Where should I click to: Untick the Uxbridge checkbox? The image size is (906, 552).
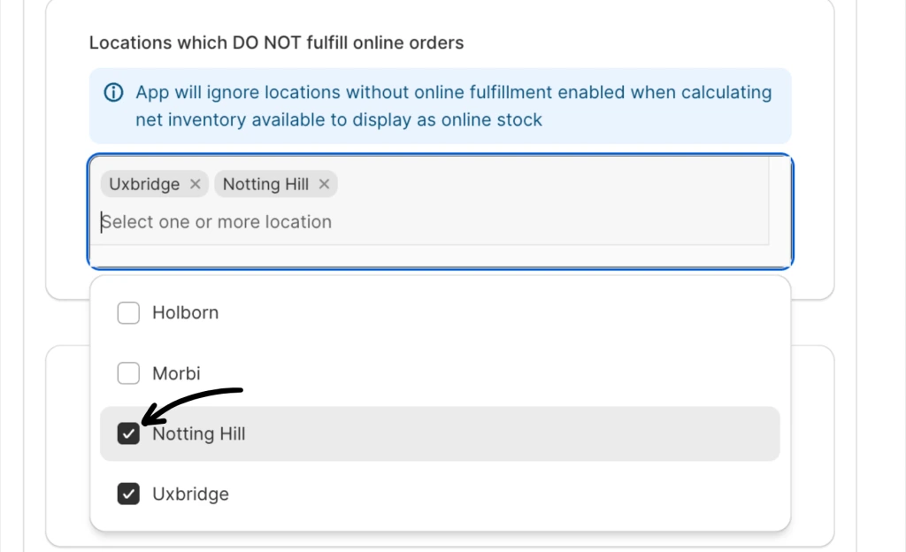(x=129, y=494)
